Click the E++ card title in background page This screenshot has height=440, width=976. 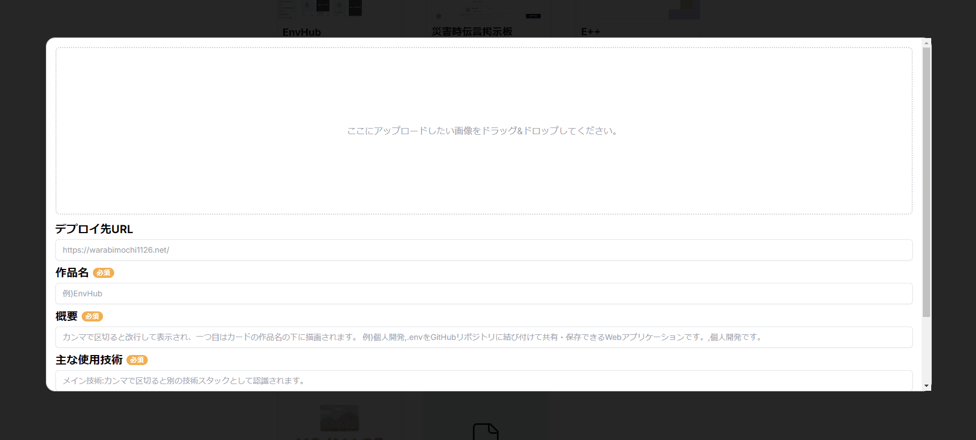590,32
